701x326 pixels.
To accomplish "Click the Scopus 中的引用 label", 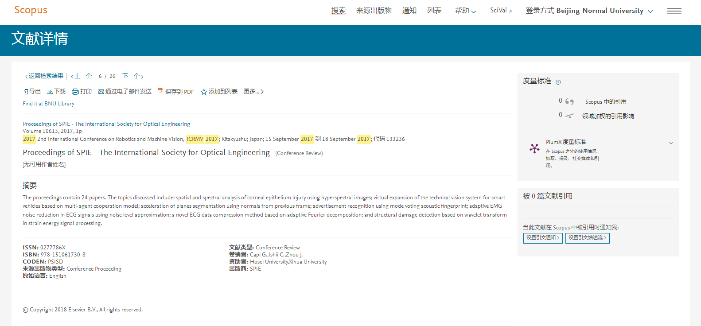I will (x=606, y=102).
